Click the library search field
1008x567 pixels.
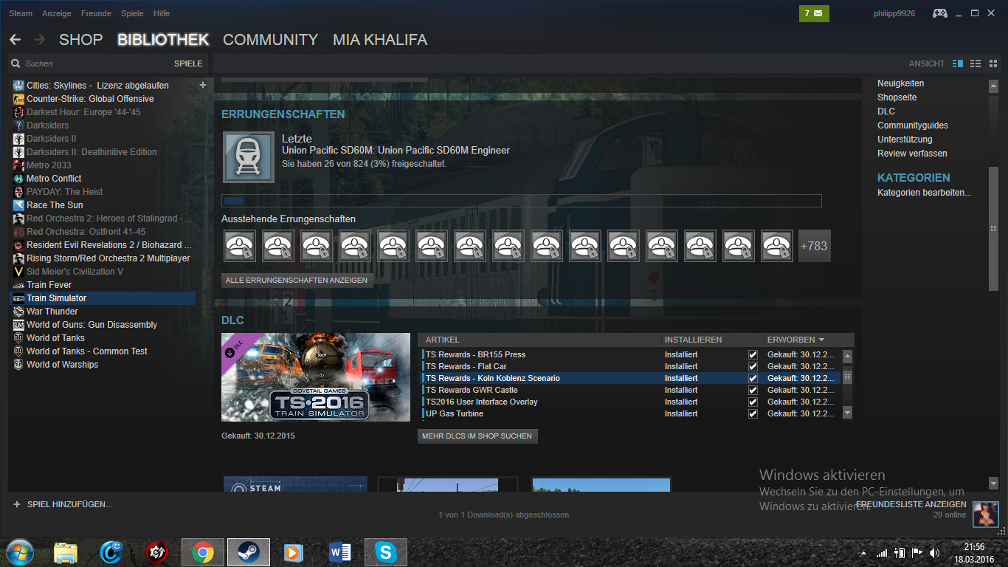pyautogui.click(x=96, y=63)
